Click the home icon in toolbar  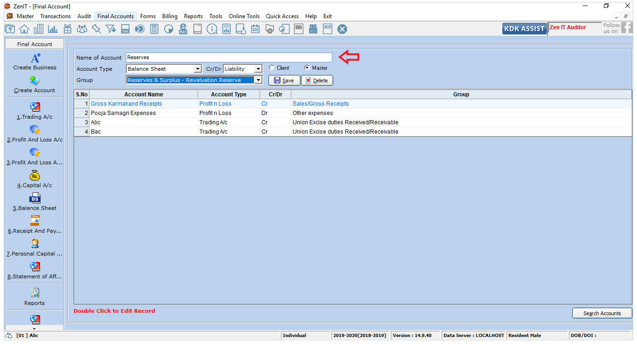24,29
